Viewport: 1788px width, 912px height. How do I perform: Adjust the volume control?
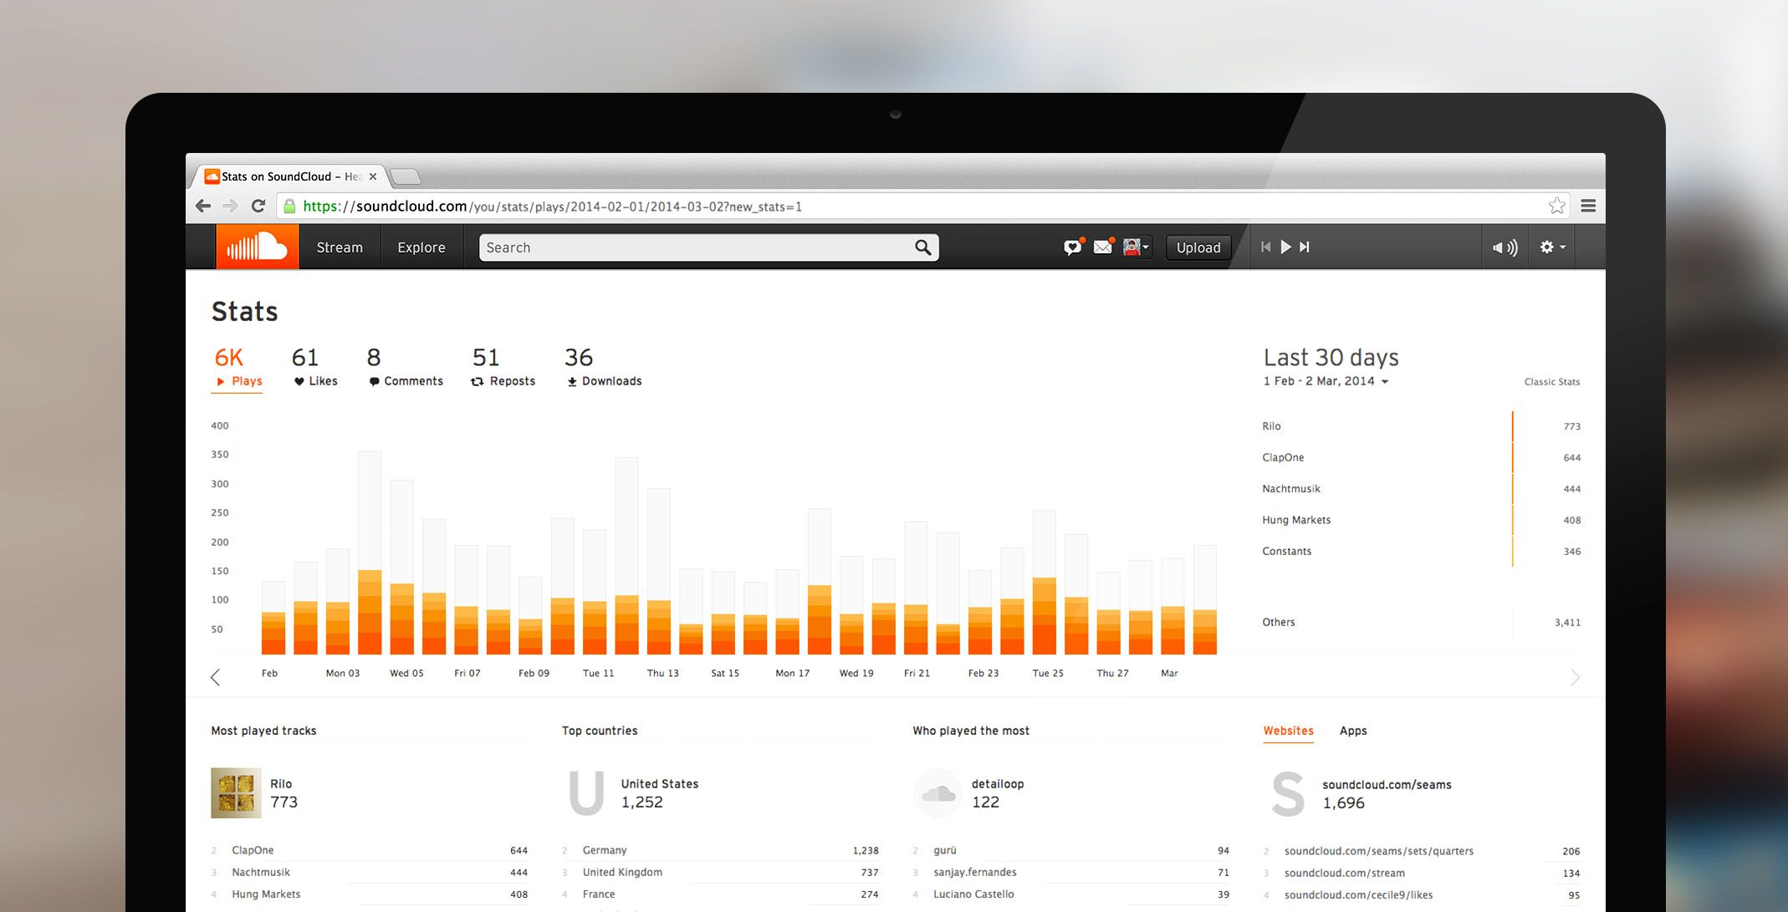1504,247
